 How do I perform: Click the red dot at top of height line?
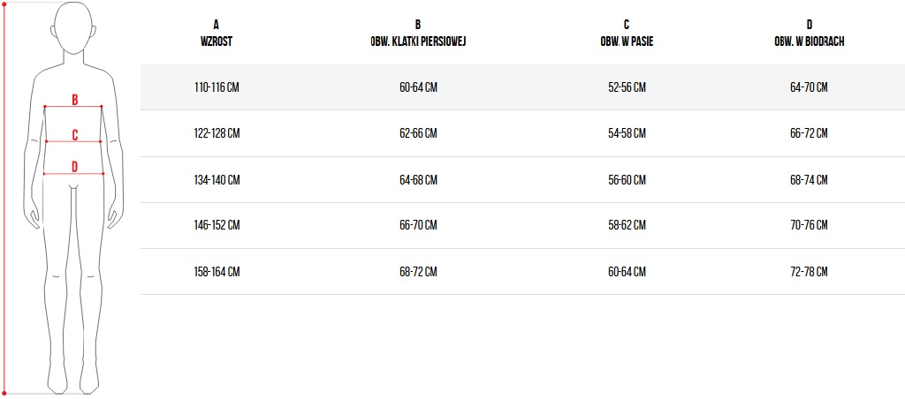point(4,3)
